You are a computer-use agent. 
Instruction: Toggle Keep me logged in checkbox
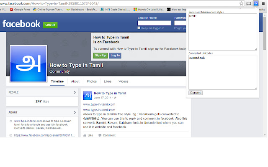tap(139, 28)
